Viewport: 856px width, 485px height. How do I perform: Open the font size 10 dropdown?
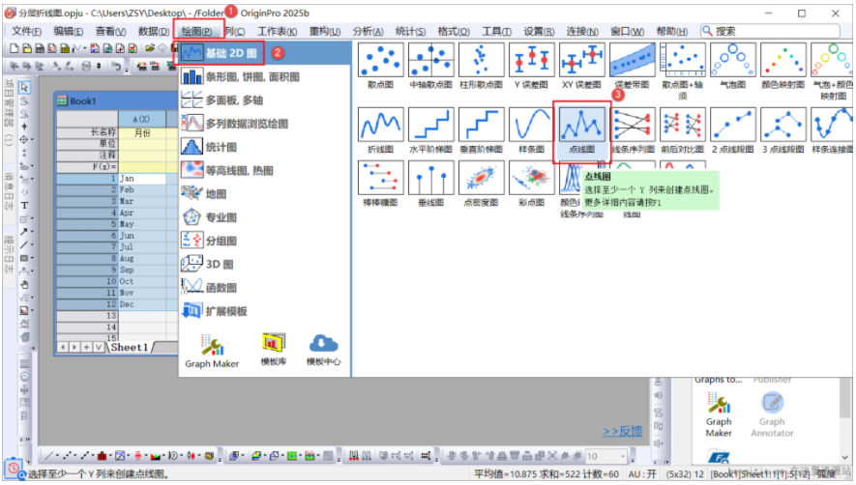tap(622, 456)
